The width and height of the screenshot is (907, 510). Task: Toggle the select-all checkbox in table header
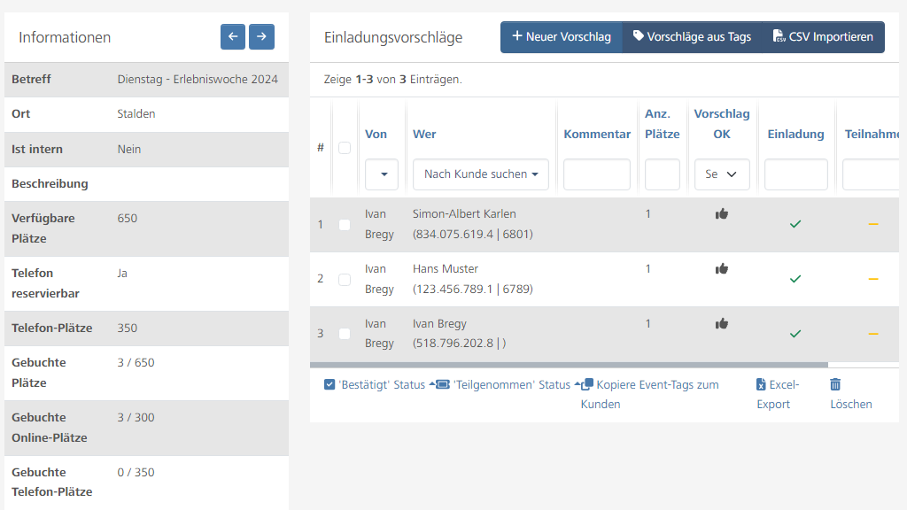(x=345, y=148)
